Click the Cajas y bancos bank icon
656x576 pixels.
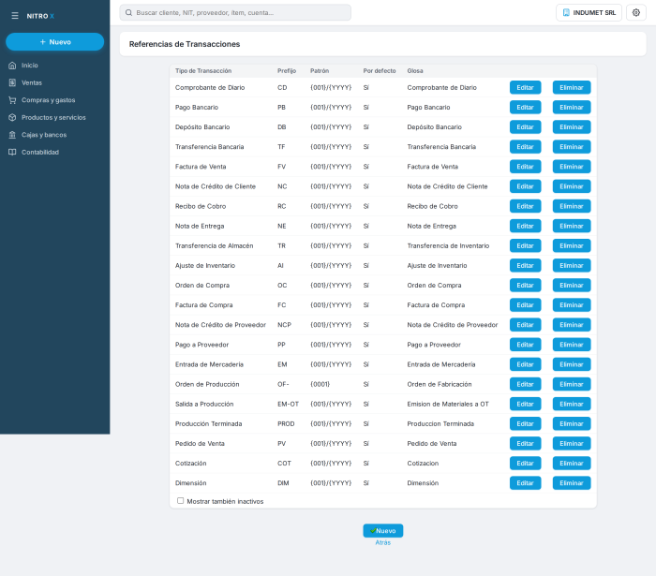point(12,135)
